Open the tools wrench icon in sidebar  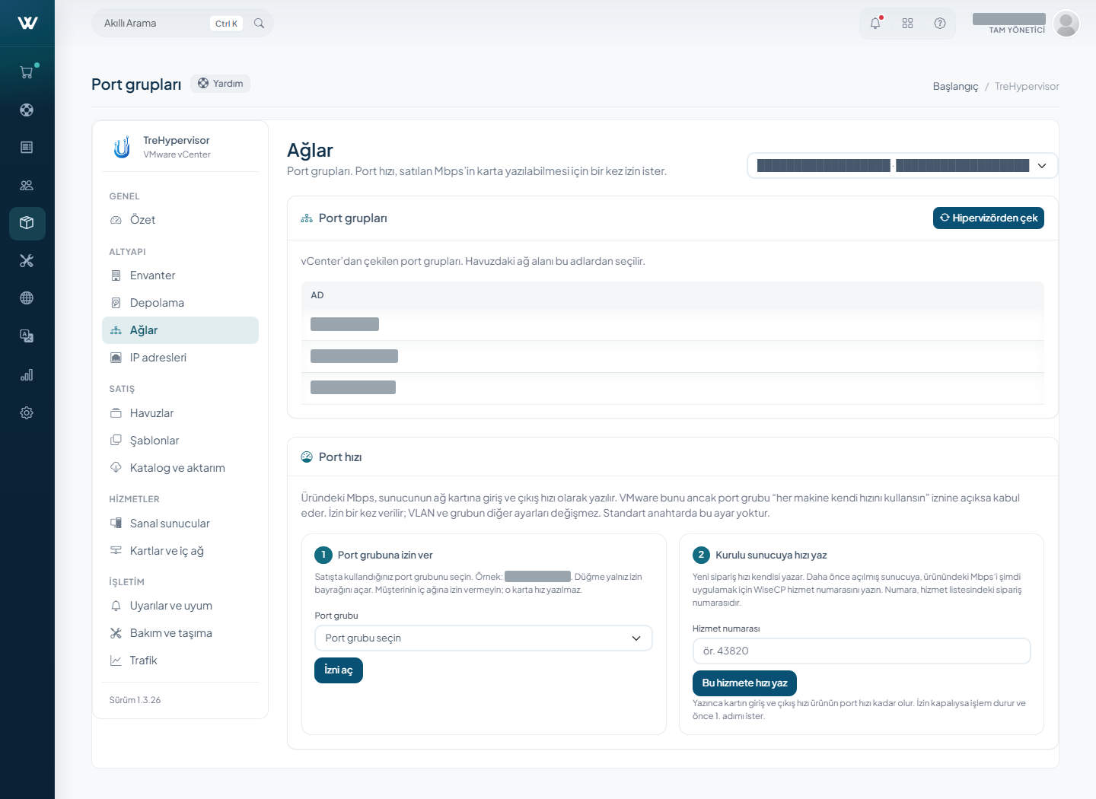(27, 260)
